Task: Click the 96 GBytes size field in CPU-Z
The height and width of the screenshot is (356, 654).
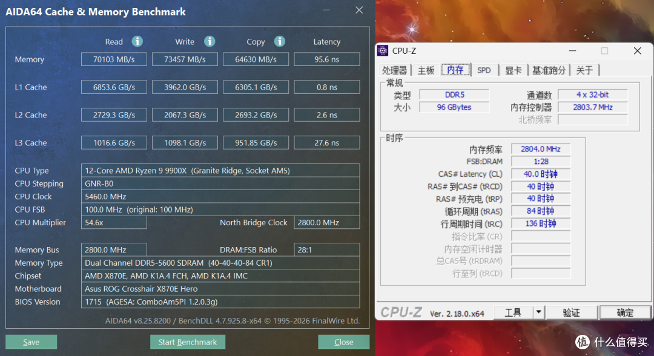Action: [454, 107]
